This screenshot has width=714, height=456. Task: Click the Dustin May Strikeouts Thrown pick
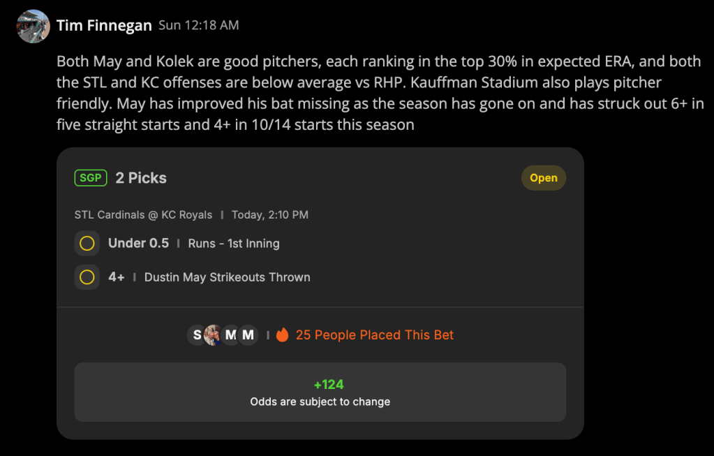click(228, 277)
